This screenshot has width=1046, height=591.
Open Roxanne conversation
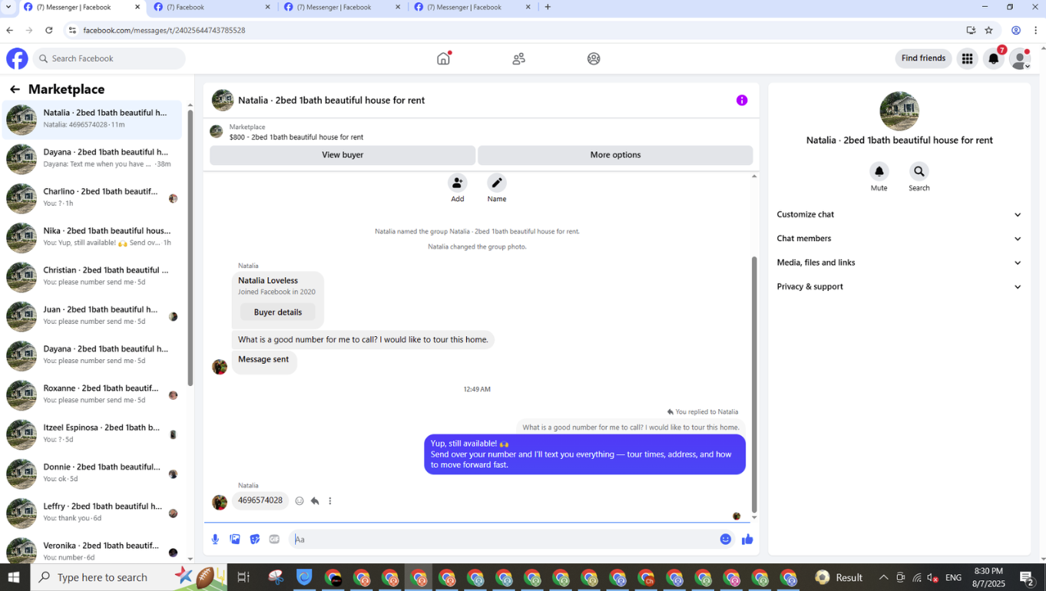coord(92,395)
